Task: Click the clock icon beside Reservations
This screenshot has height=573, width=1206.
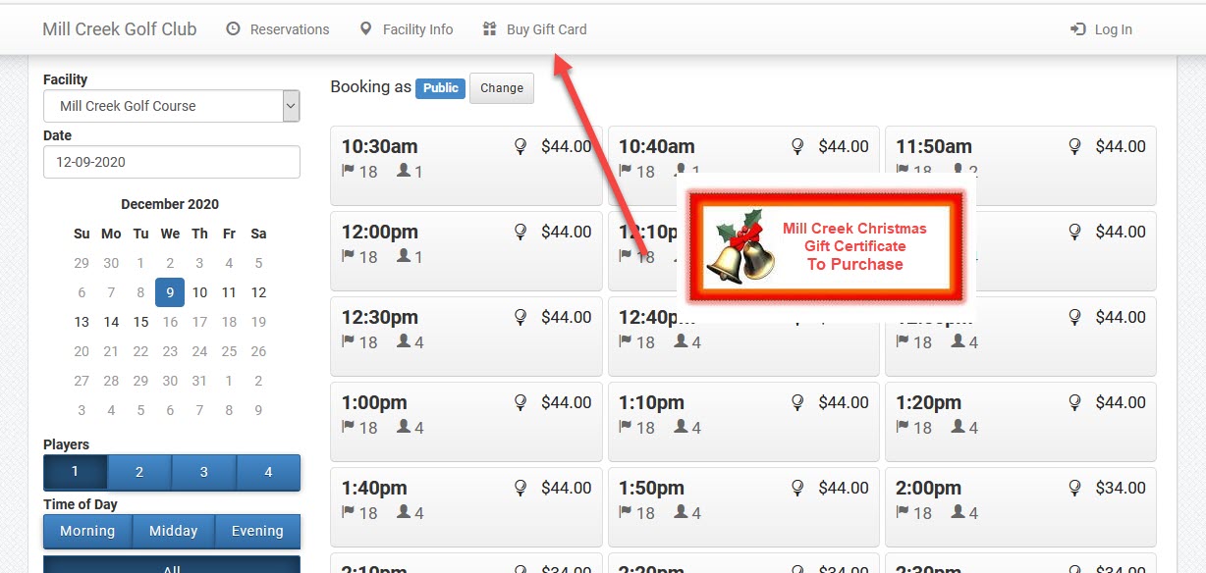Action: tap(233, 29)
